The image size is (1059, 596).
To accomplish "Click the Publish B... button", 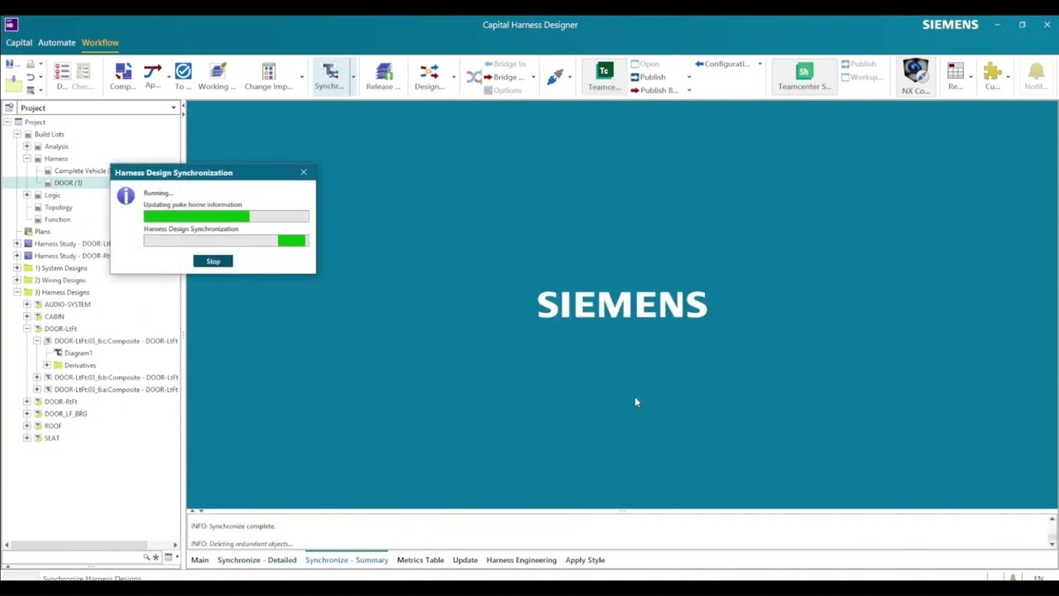I will (x=654, y=90).
